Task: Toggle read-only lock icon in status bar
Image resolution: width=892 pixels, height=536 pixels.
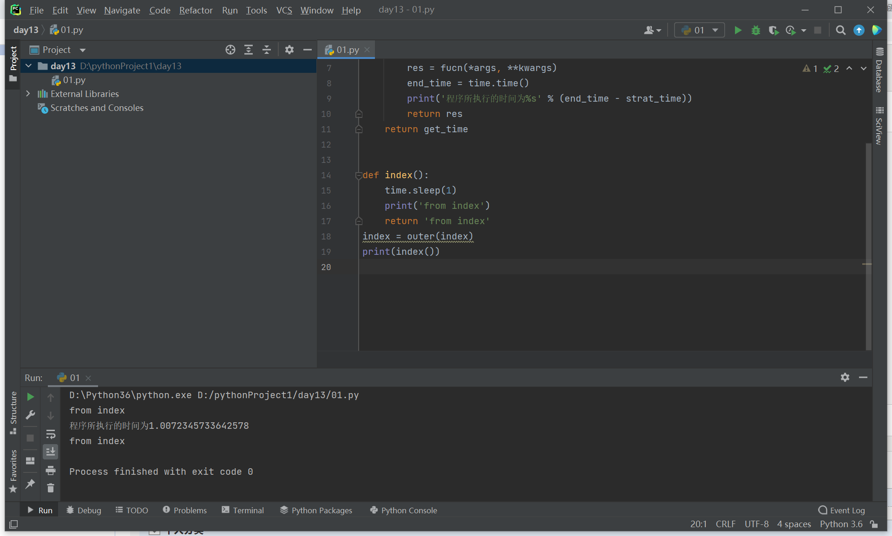Action: (x=874, y=524)
